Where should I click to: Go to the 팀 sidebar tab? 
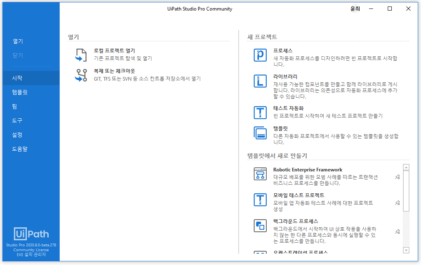(x=31, y=107)
